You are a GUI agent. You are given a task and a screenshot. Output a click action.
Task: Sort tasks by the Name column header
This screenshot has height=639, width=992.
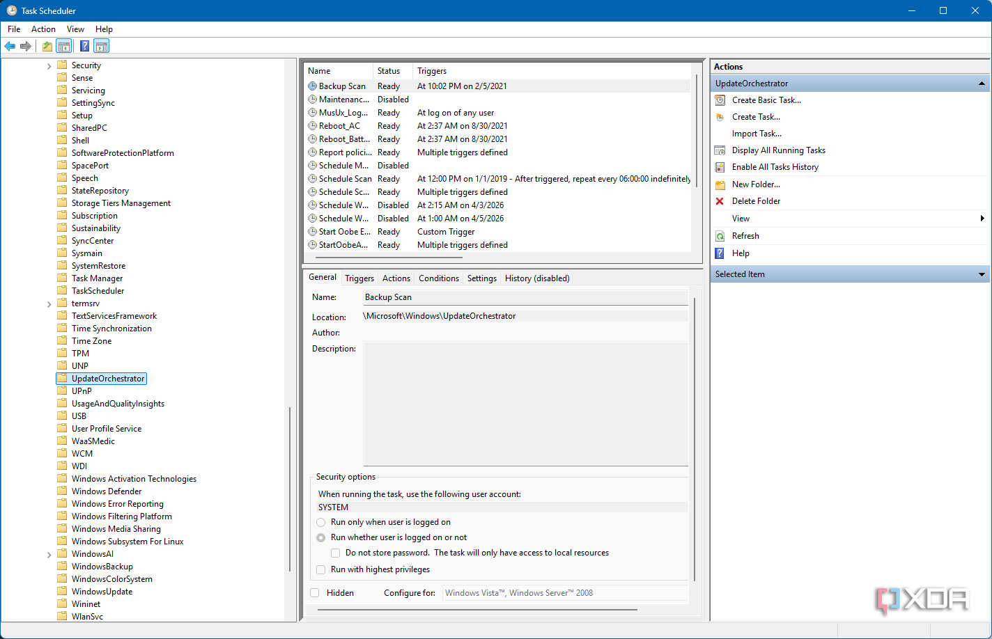click(x=339, y=71)
